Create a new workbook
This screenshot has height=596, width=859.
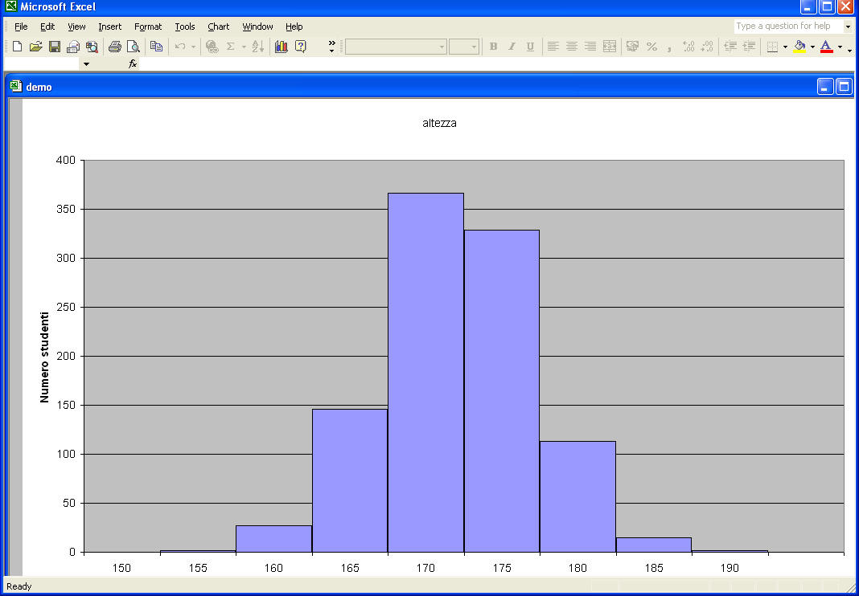pyautogui.click(x=15, y=47)
